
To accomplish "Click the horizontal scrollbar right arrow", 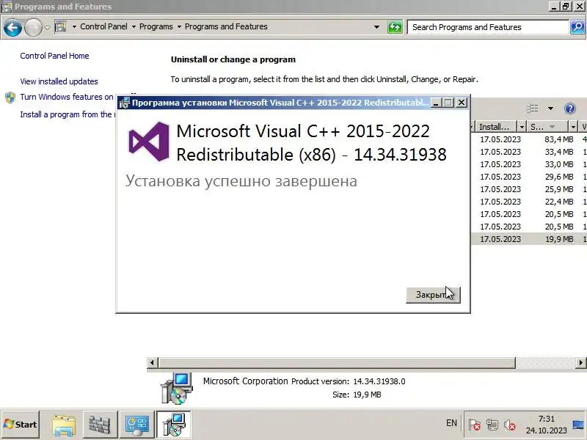I will pos(581,362).
